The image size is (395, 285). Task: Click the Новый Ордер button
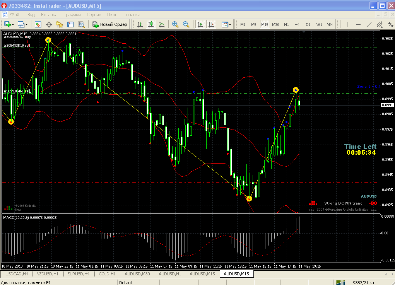point(109,24)
